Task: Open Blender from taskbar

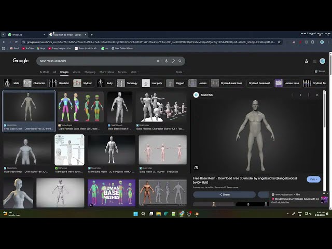Action: (197, 214)
